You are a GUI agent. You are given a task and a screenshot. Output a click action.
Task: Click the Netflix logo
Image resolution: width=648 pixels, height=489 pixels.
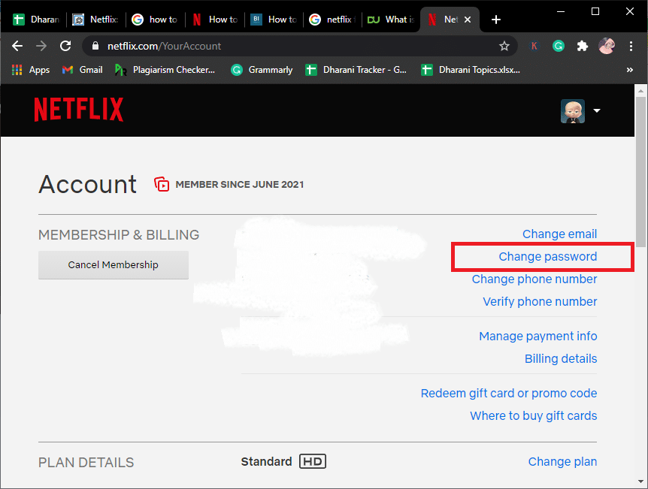[x=78, y=110]
